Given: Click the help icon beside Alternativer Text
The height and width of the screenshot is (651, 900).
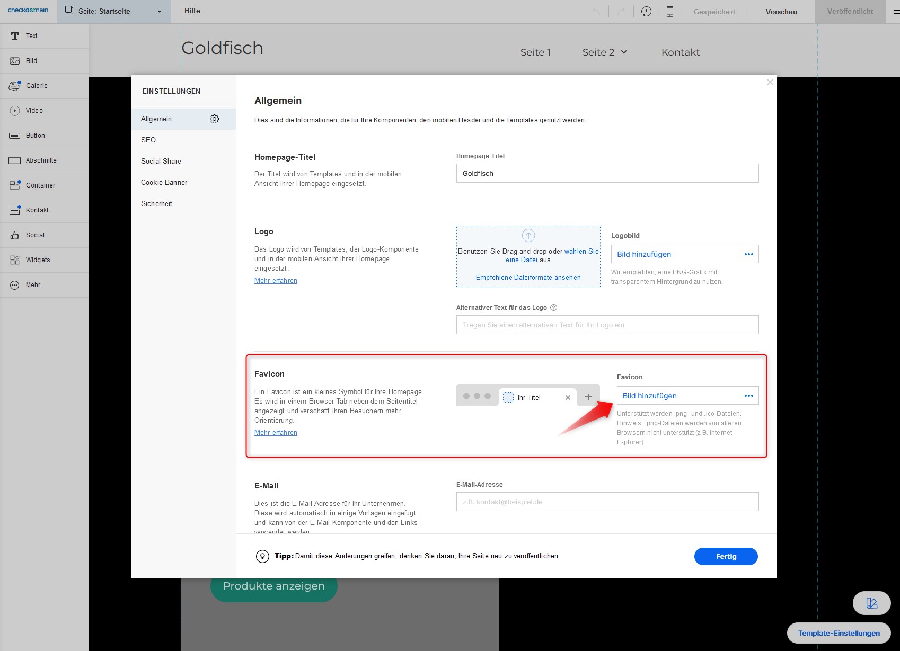Looking at the screenshot, I should (x=554, y=308).
